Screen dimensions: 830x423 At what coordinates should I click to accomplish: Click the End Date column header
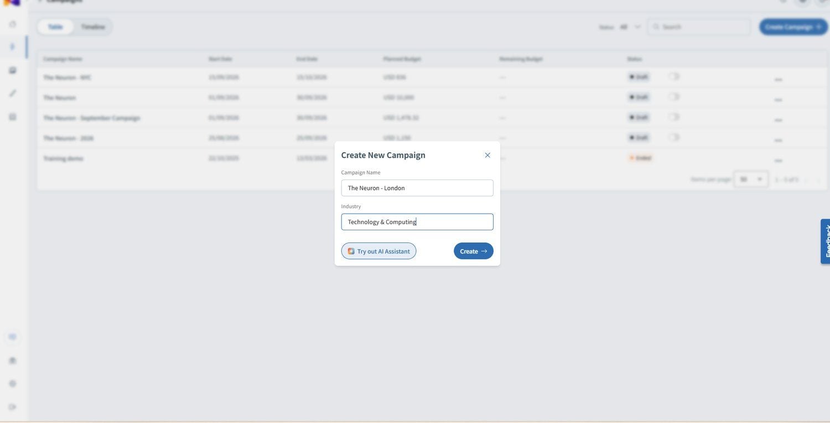[307, 59]
